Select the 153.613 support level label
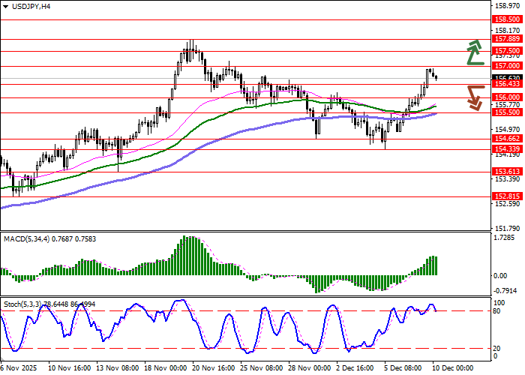 [508, 172]
